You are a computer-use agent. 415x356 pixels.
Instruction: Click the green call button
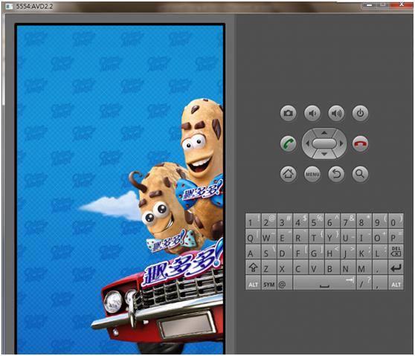coord(289,143)
